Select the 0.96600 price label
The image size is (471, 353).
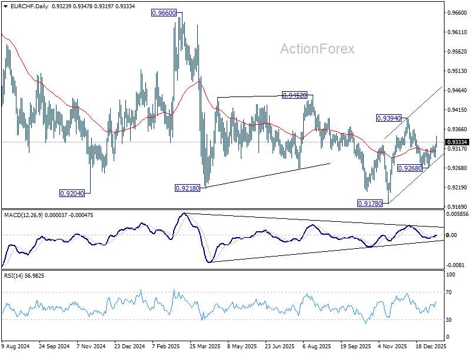tap(164, 13)
